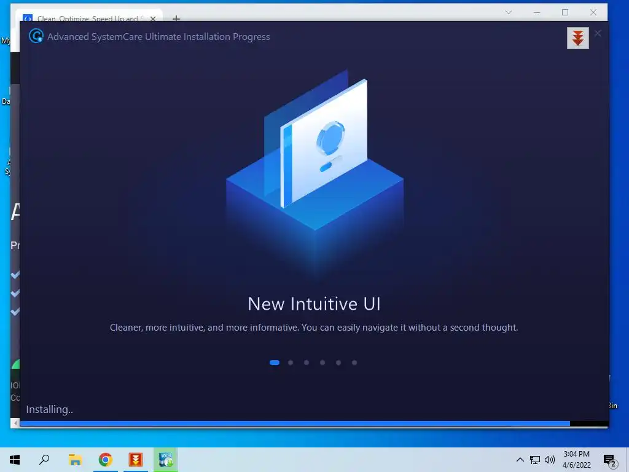Open notification center icon
The image size is (629, 472).
[x=610, y=460]
